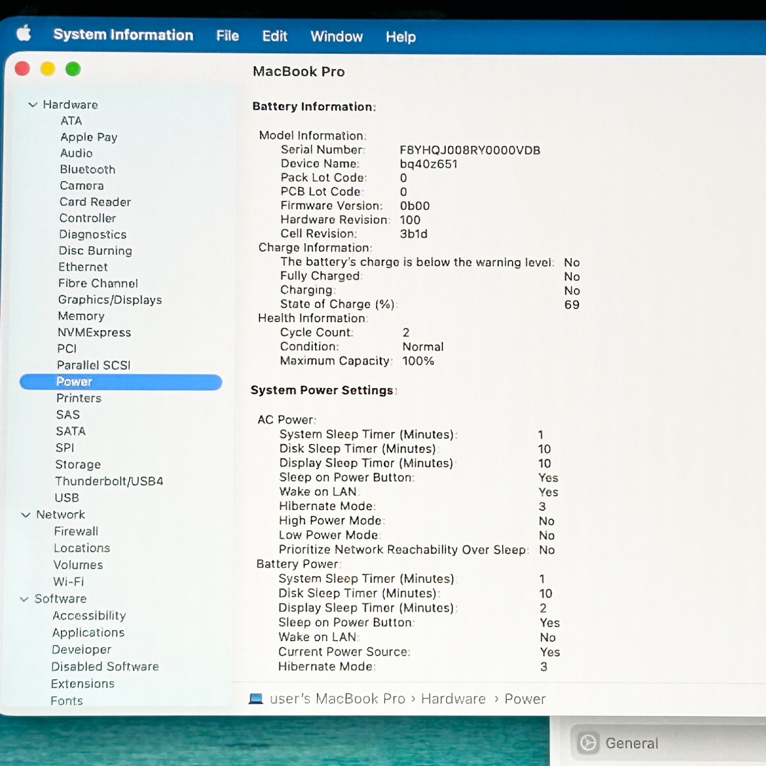The height and width of the screenshot is (766, 766).
Task: Select Audio in the sidebar
Action: click(76, 153)
